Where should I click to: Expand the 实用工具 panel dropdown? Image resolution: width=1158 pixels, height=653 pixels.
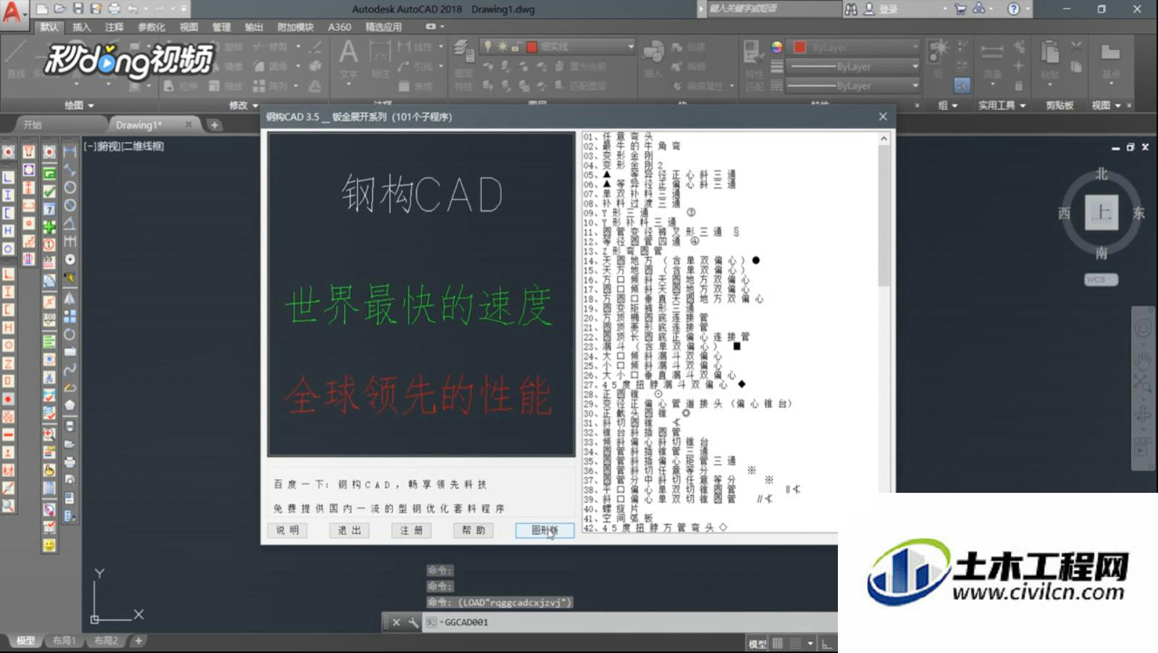[x=1002, y=105]
